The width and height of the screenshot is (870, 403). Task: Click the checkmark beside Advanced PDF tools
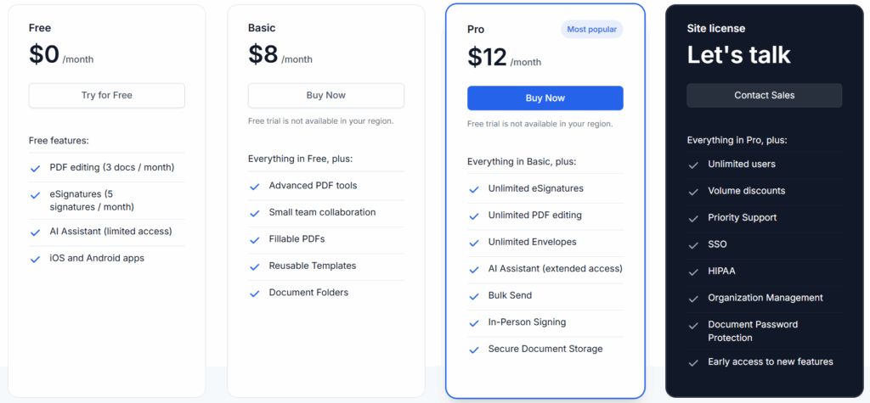pyautogui.click(x=254, y=186)
